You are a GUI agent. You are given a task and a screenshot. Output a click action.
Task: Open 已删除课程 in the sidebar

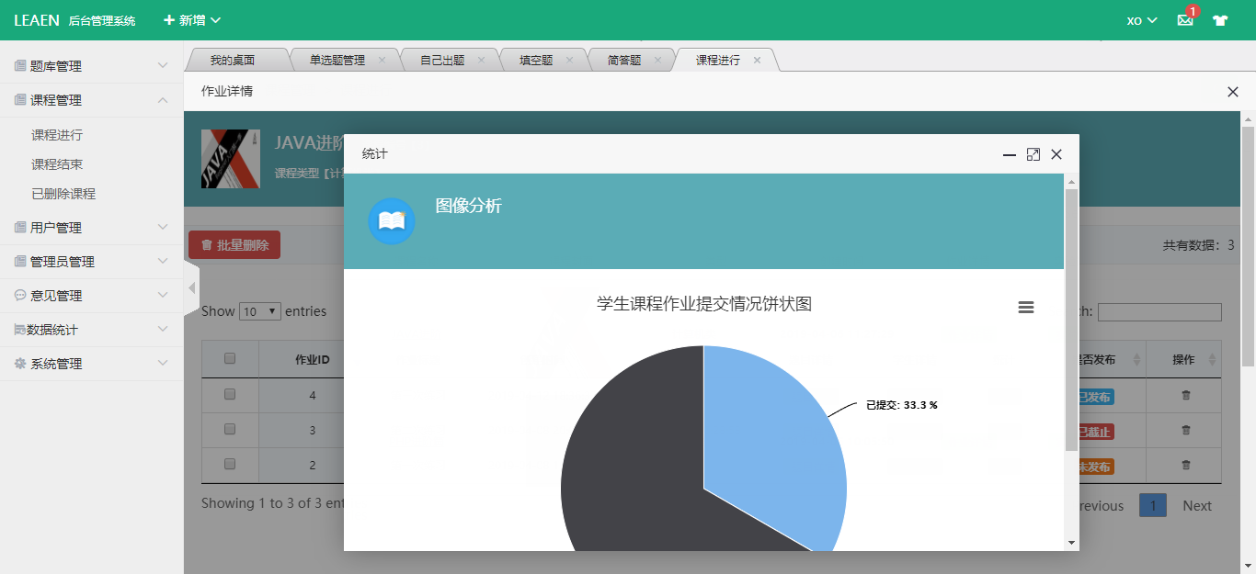(x=63, y=194)
